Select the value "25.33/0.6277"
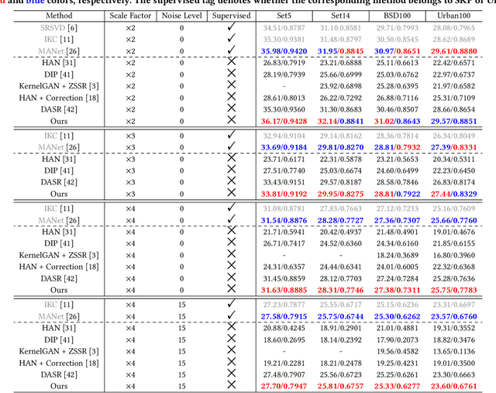This screenshot has height=393, width=496. coord(397,386)
